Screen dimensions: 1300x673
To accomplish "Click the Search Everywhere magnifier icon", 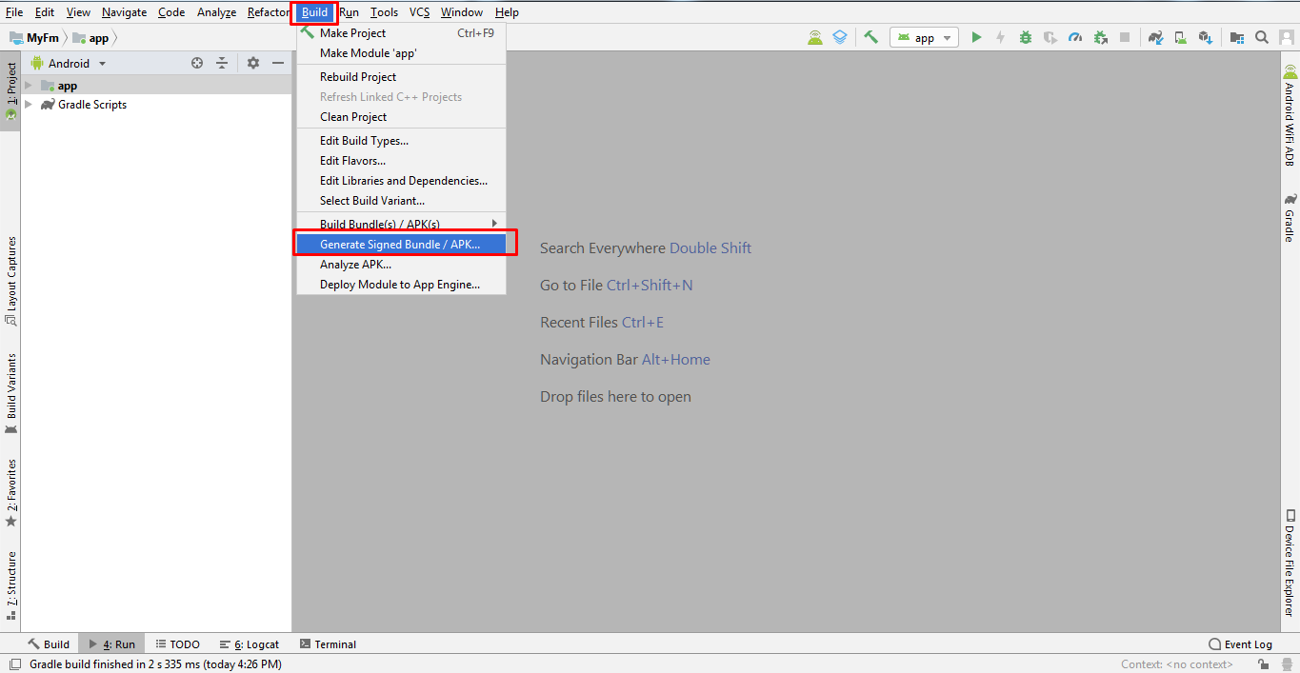I will click(1261, 38).
